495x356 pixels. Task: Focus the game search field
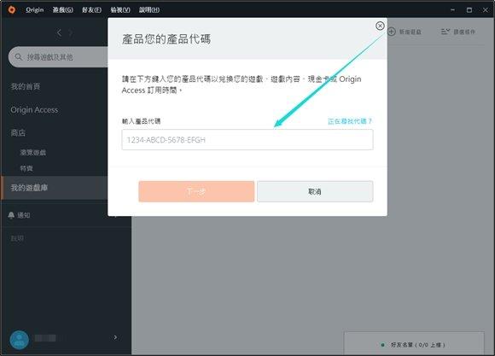click(x=58, y=57)
